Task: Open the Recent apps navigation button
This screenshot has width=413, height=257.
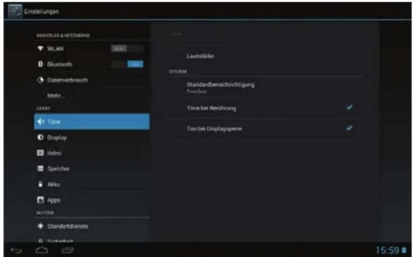Action: (67, 250)
